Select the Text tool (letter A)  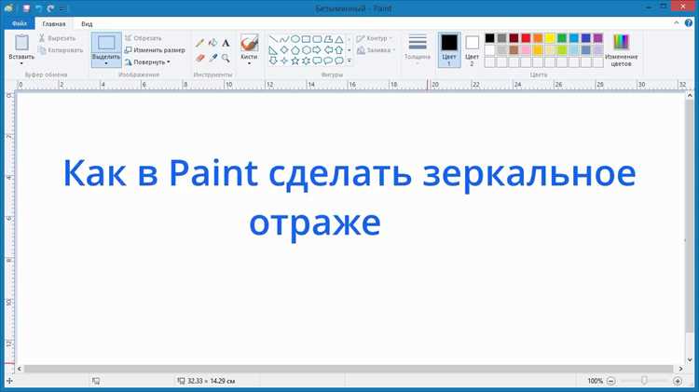point(226,43)
